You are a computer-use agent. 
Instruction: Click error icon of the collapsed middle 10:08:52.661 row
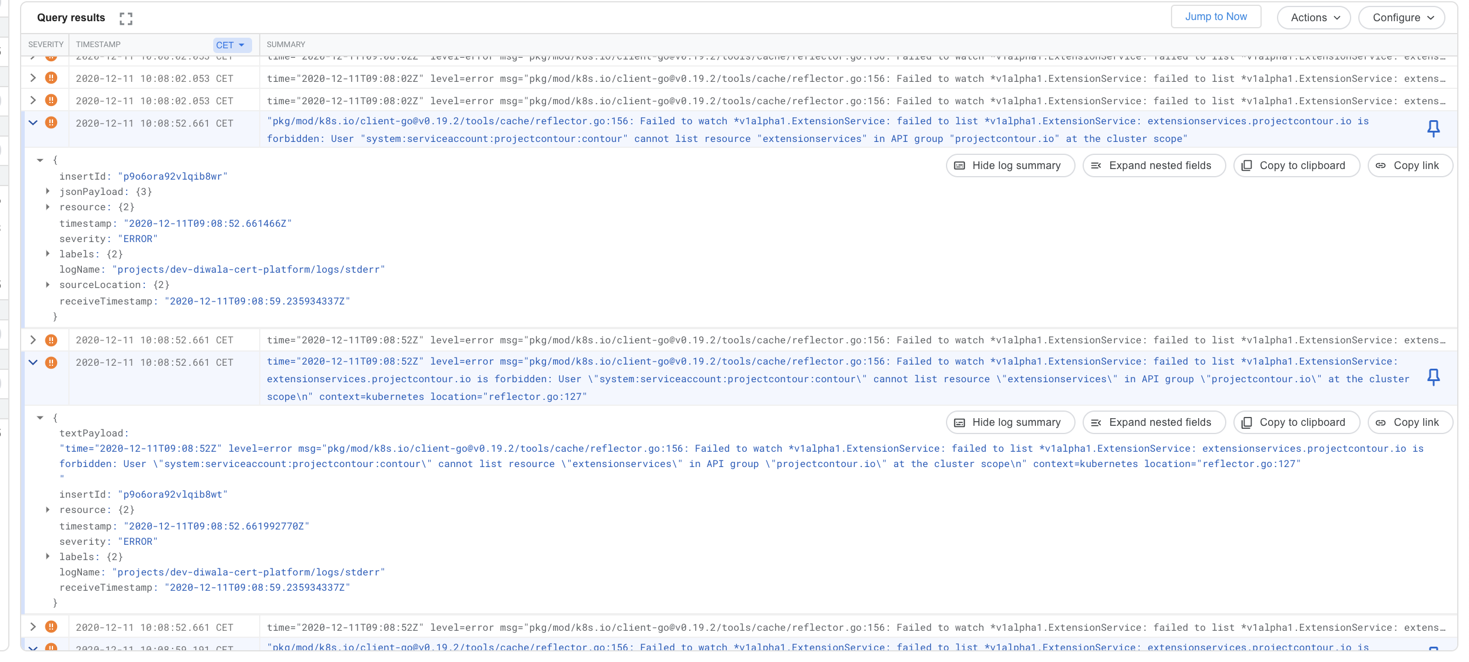51,340
